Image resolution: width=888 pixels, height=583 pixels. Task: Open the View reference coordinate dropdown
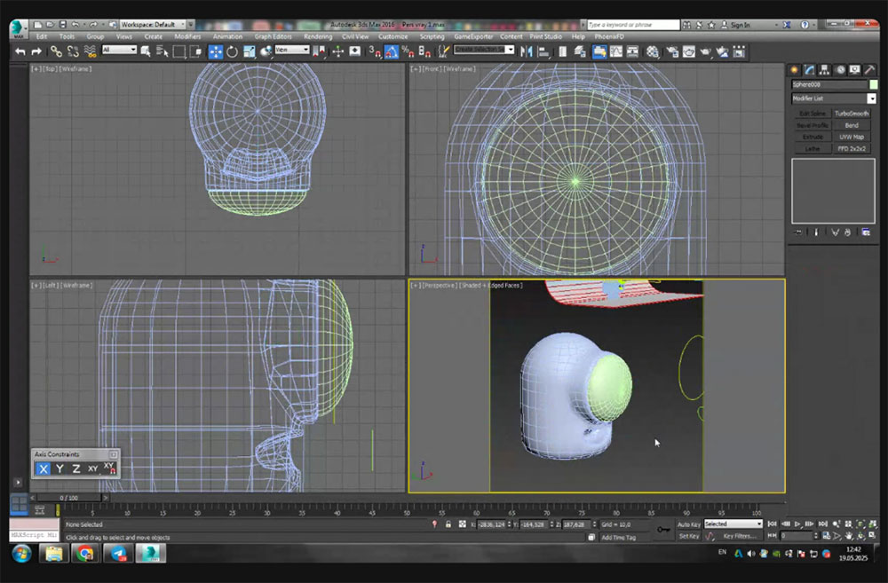coord(292,51)
